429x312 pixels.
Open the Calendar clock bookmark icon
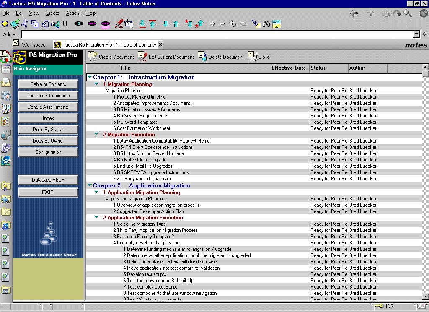(x=6, y=96)
